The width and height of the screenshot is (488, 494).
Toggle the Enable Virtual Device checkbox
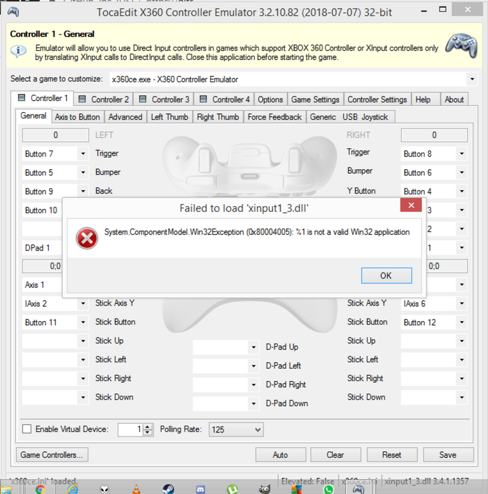coord(27,429)
